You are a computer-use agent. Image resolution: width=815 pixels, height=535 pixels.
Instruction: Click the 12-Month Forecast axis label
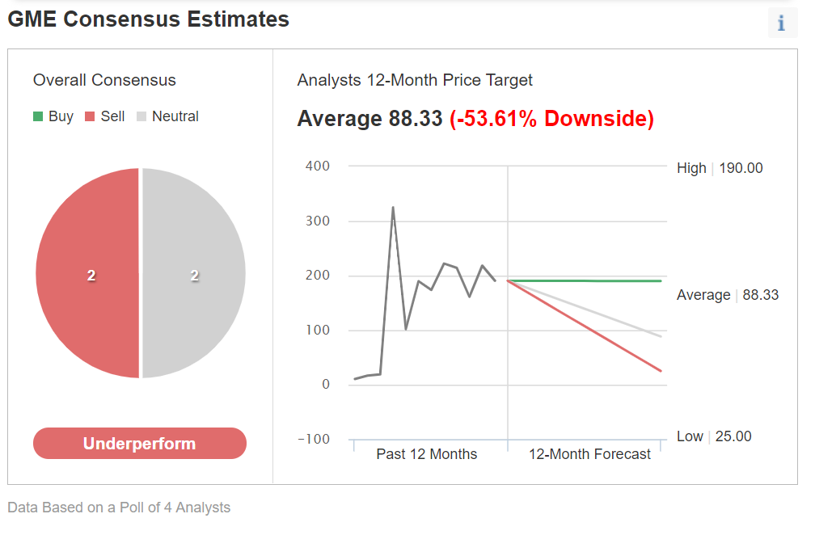point(589,453)
